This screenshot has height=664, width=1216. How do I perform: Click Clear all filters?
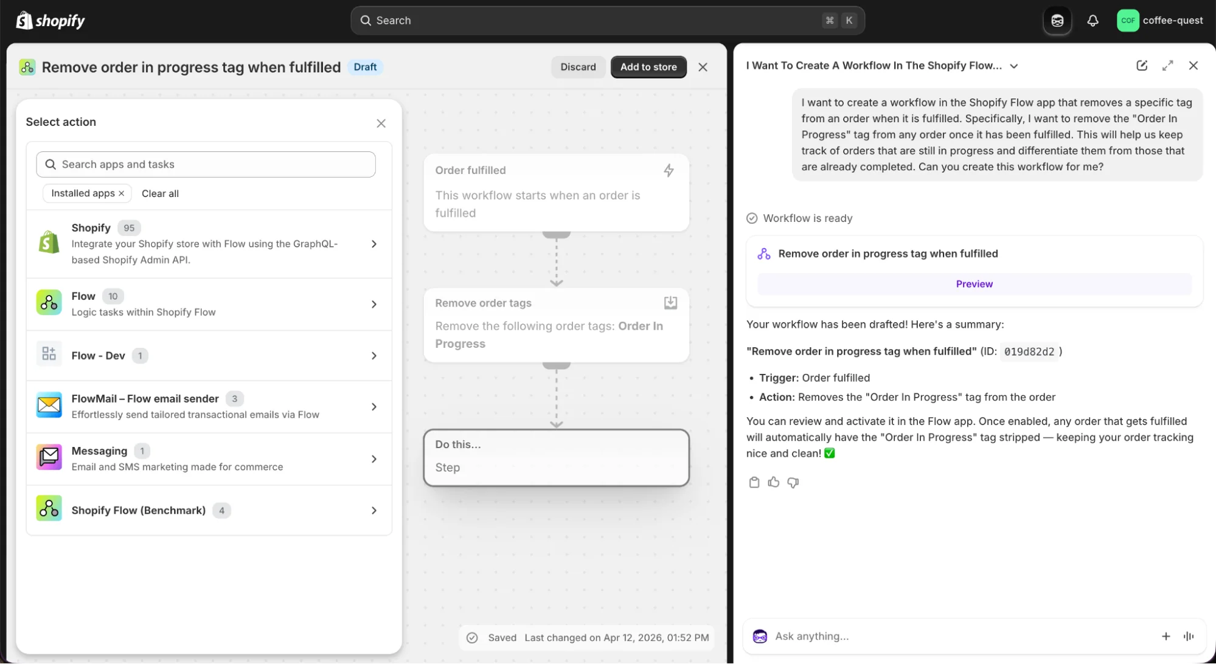point(160,193)
